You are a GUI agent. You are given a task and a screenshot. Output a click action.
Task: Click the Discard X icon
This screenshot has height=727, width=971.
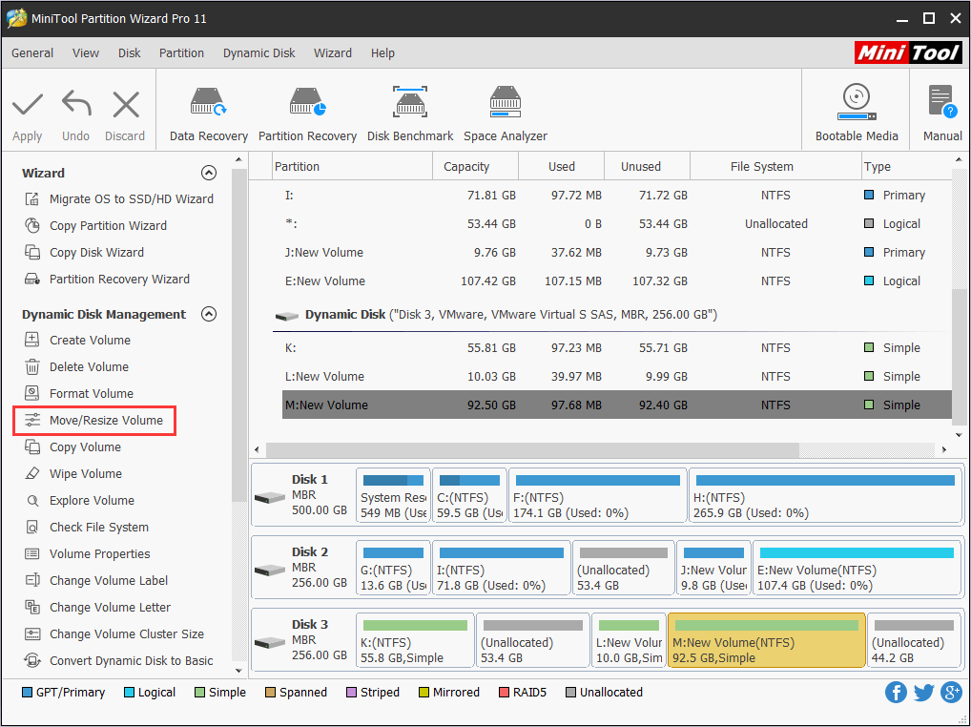(x=126, y=105)
